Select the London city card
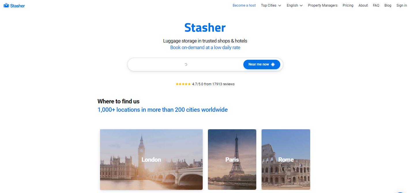The height and width of the screenshot is (193, 410). 151,159
